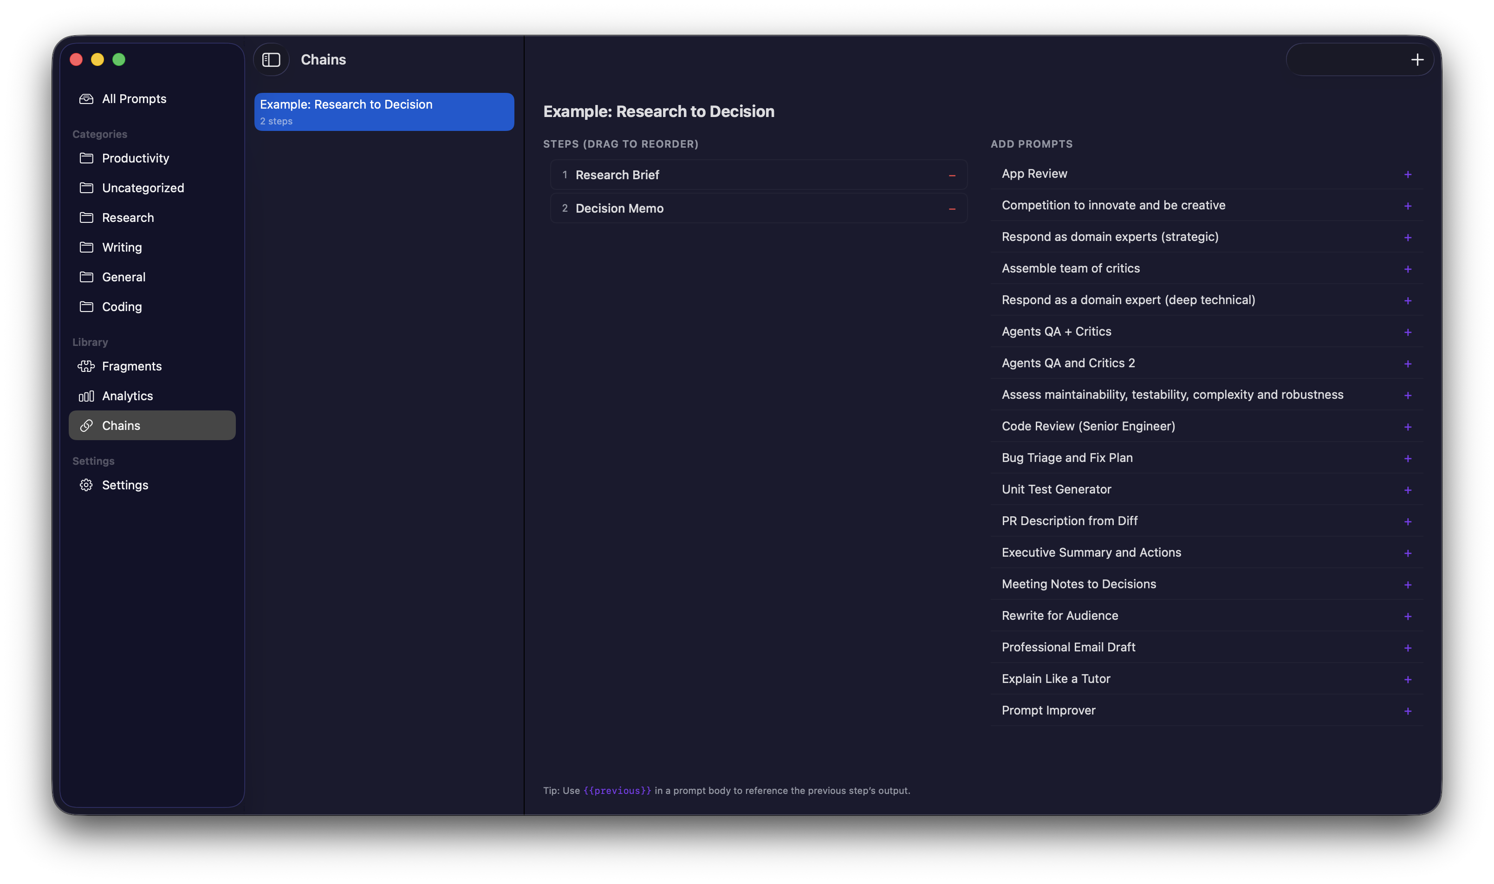1494x884 pixels.
Task: Open the Example: Research to Decision chain
Action: click(383, 111)
